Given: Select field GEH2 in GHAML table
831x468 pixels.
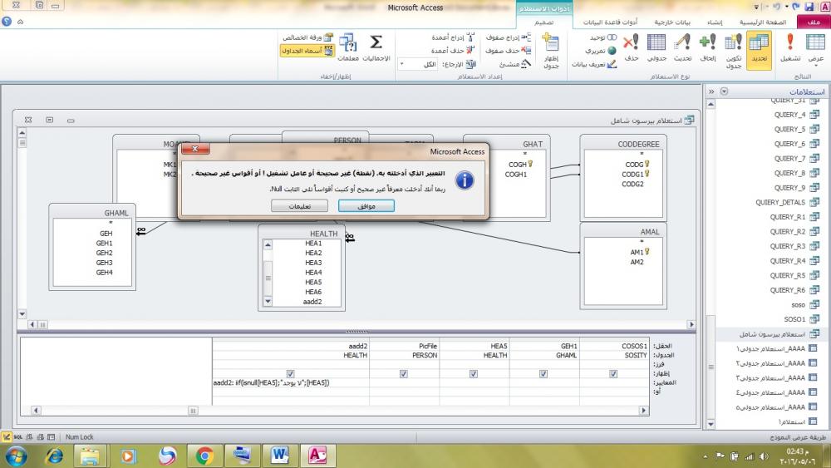Looking at the screenshot, I should [104, 253].
